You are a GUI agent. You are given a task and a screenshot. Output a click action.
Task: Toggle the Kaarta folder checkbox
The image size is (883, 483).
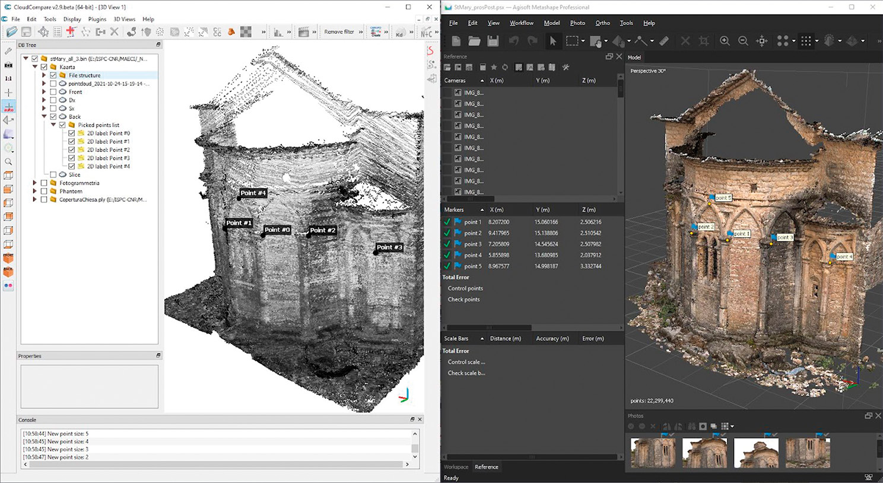click(x=44, y=67)
